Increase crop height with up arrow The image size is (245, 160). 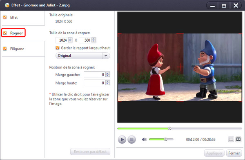tap(94, 39)
